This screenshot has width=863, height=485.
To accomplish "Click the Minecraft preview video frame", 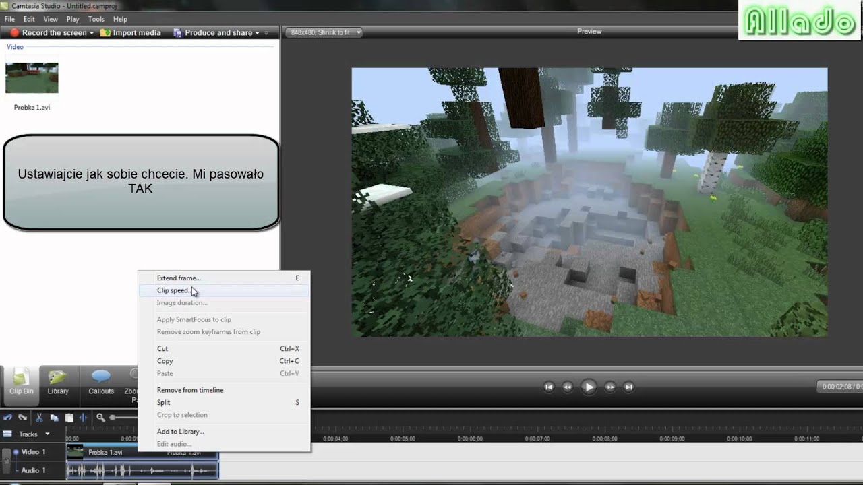I will click(589, 202).
